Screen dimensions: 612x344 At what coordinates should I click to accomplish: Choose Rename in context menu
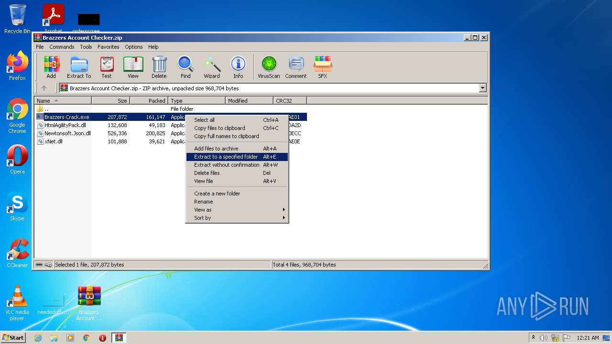[x=237, y=202]
